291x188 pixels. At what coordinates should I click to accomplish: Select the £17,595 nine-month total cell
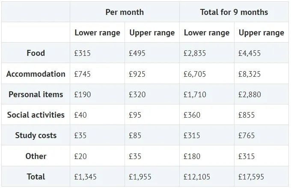point(252,176)
